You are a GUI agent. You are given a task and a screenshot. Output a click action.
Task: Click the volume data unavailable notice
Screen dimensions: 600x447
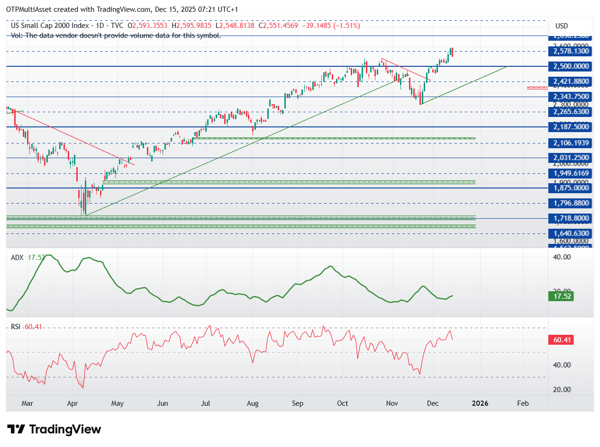click(x=116, y=35)
